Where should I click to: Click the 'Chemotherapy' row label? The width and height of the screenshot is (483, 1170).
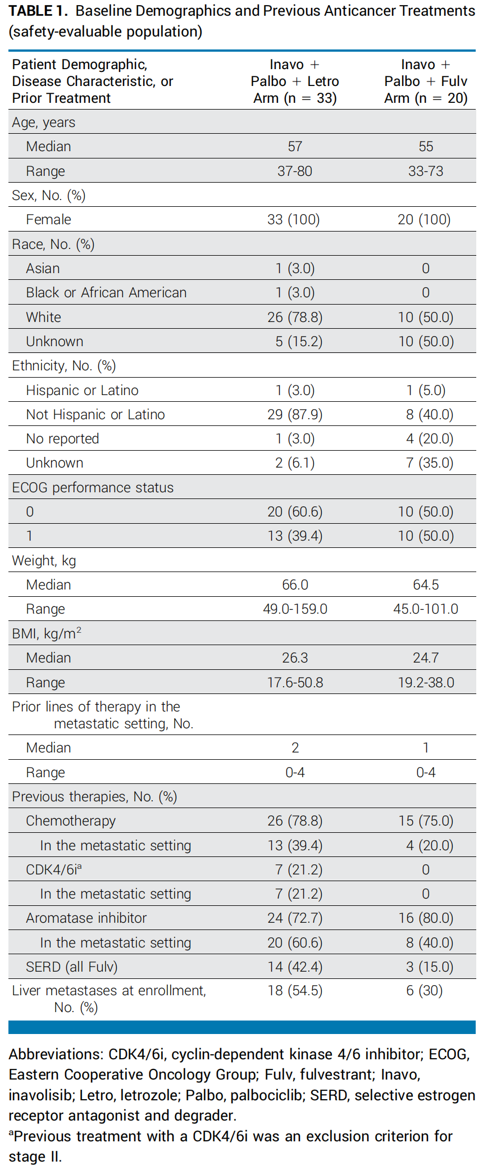coord(71,821)
